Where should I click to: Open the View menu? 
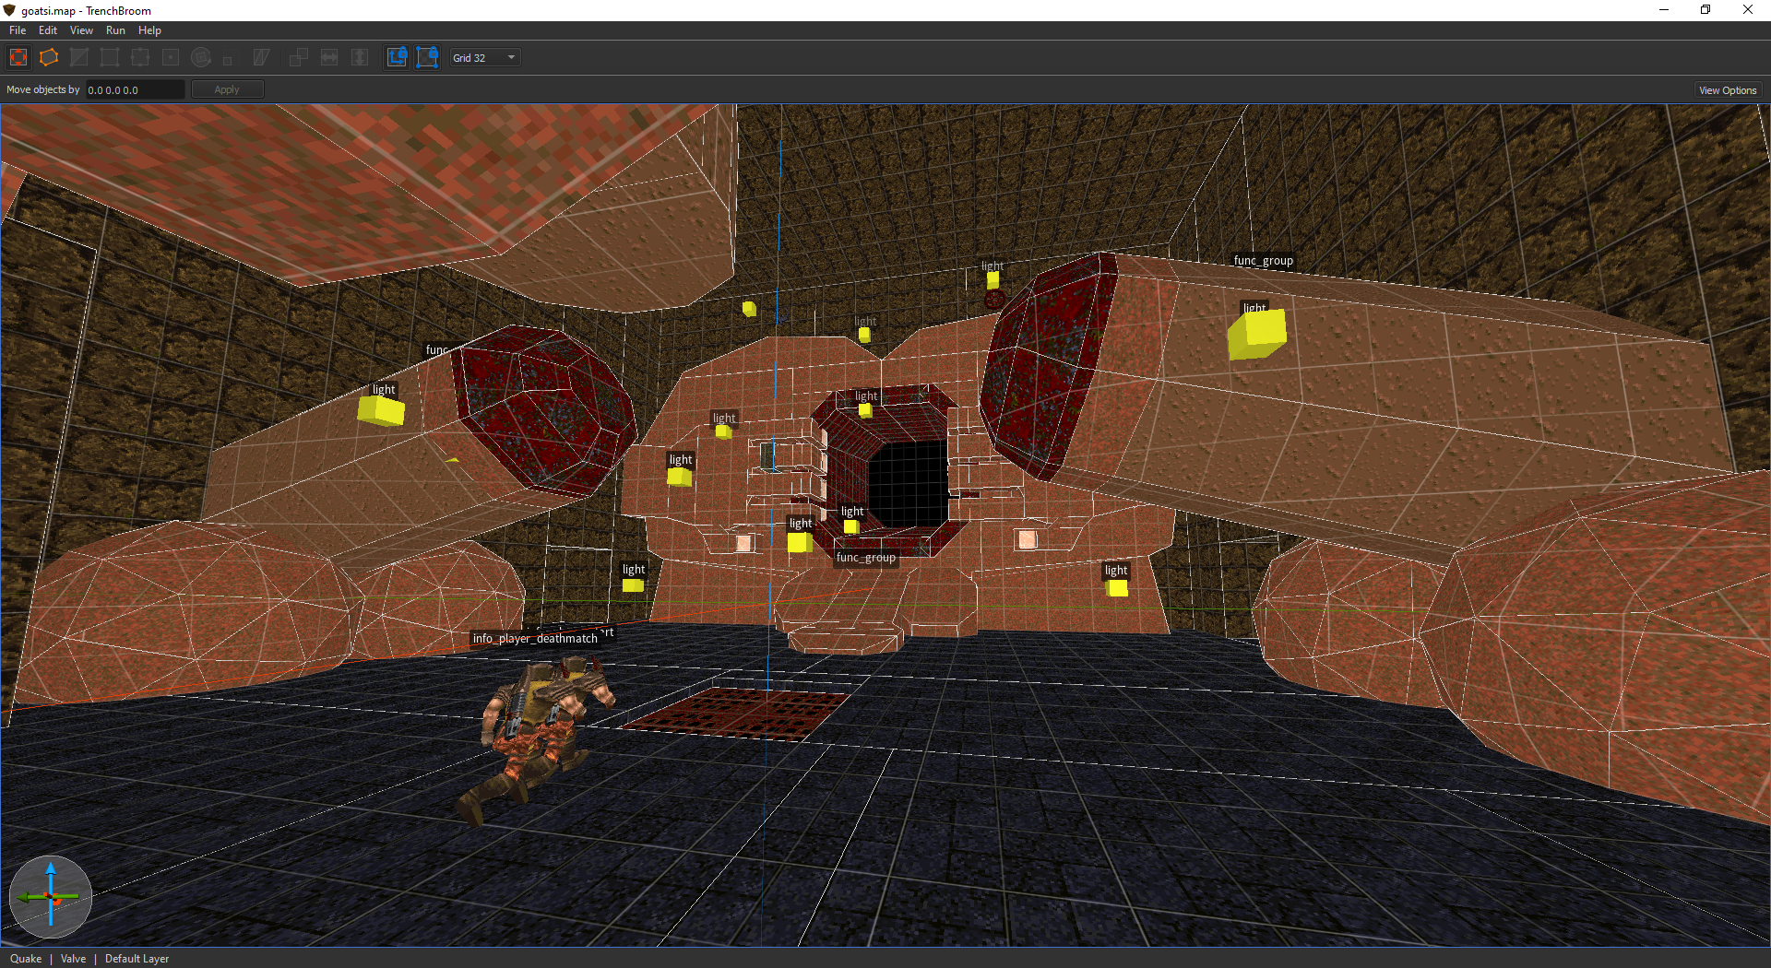81,30
